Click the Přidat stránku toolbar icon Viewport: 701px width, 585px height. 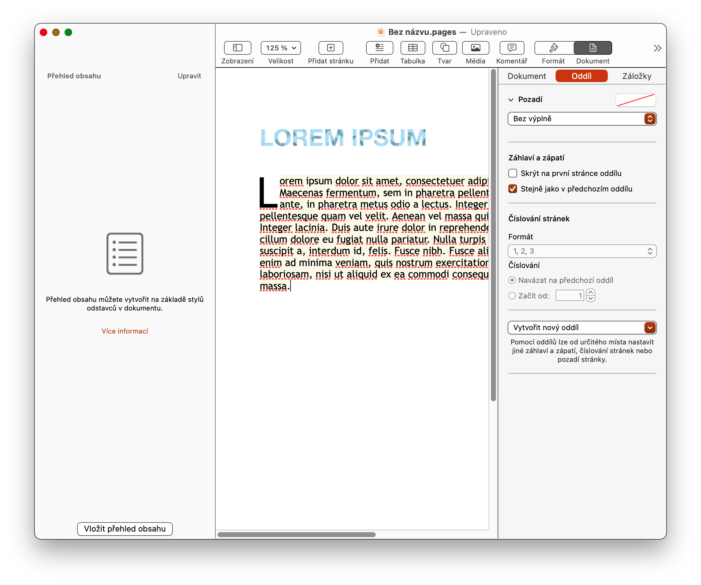point(331,48)
